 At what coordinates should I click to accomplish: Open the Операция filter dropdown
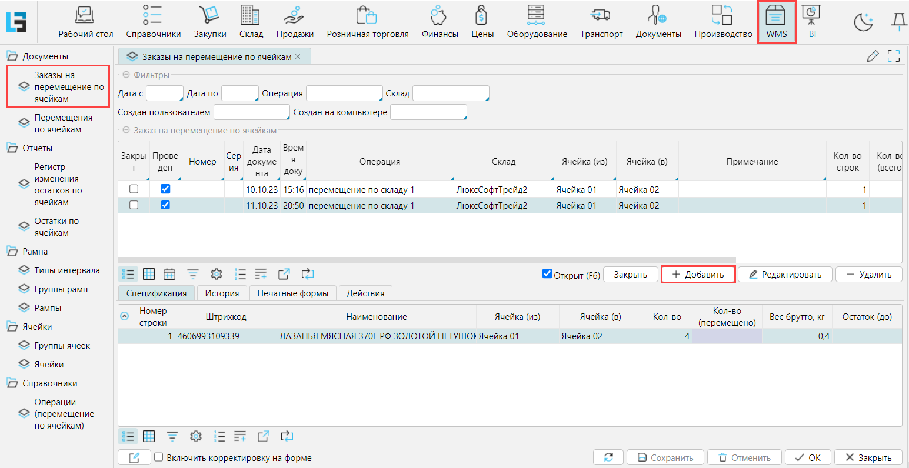tap(344, 93)
